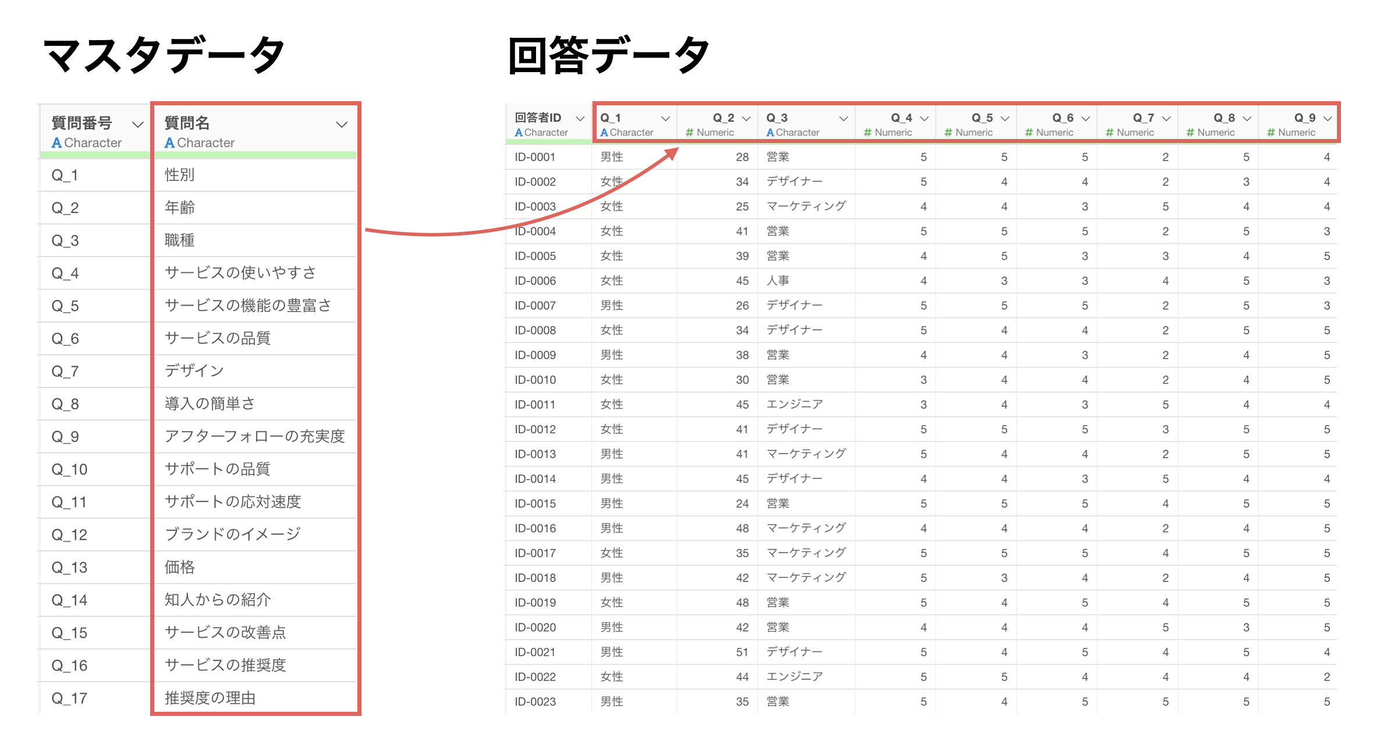The image size is (1398, 749).
Task: Click the Character type icon under Q_3
Action: coord(770,133)
